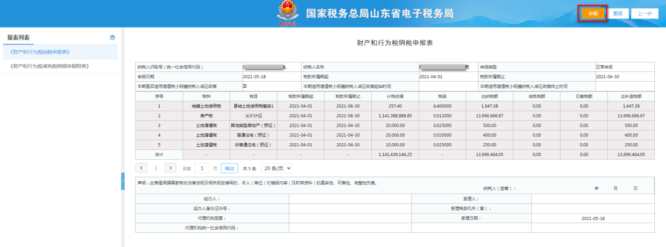This screenshot has height=247, width=666.
Task: Click the layers icon beside 报表列表
Action: point(113,37)
